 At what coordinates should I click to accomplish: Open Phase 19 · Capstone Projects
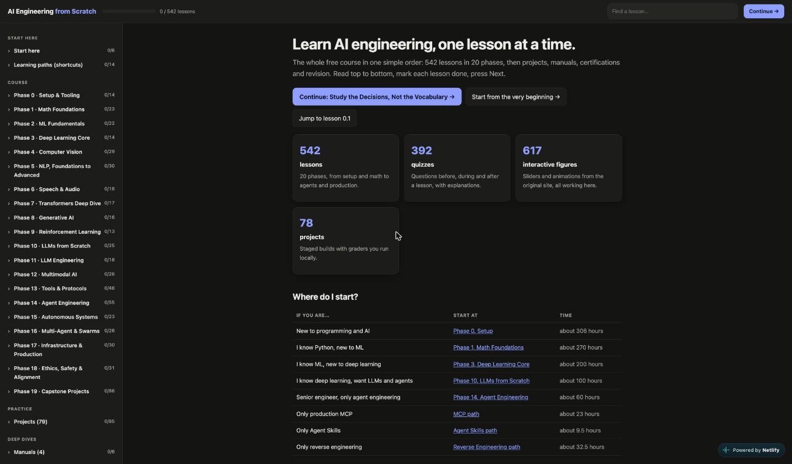pos(61,392)
